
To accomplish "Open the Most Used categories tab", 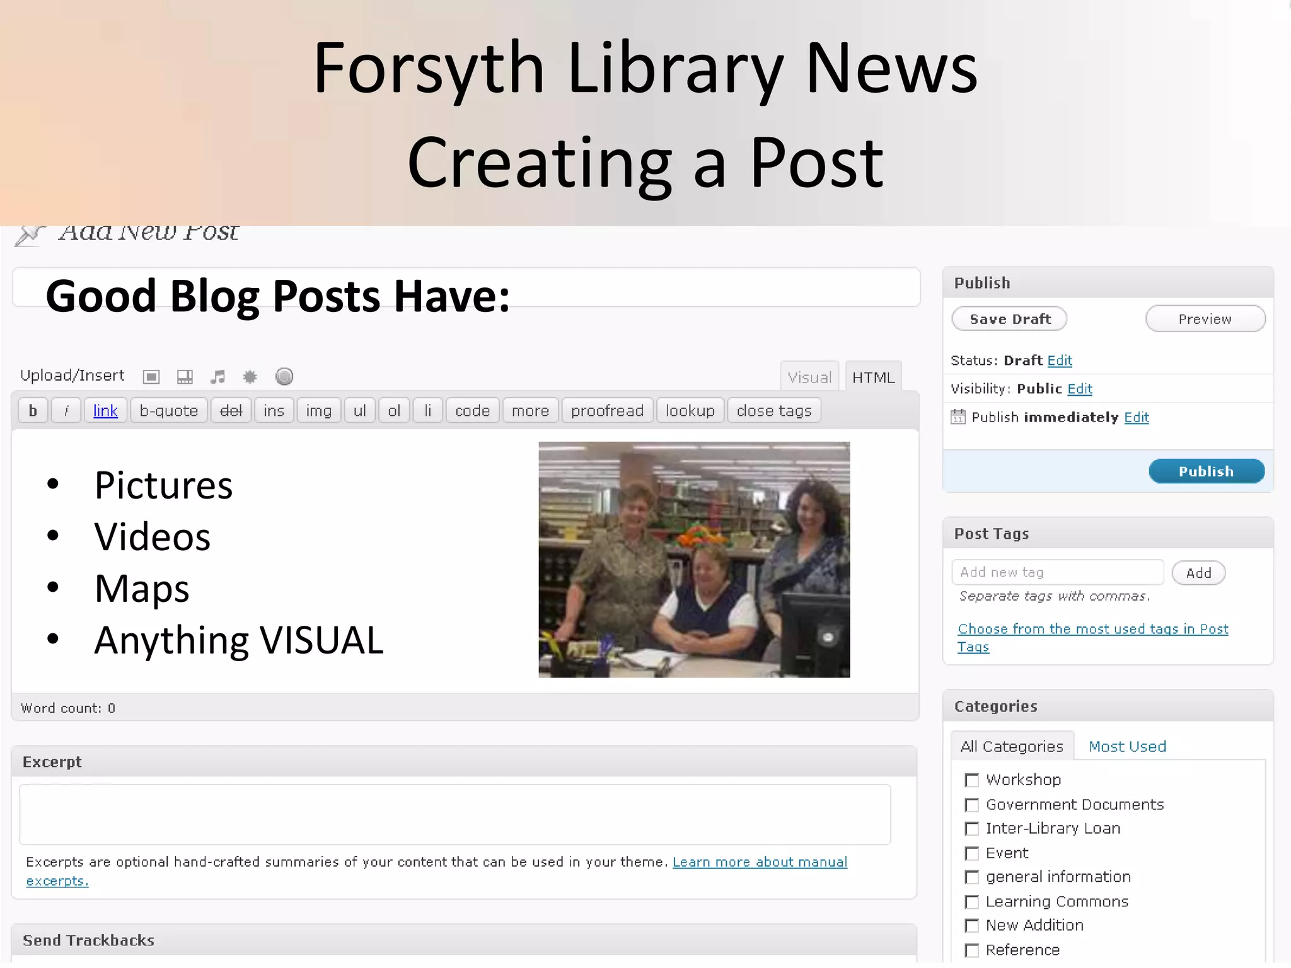I will point(1128,746).
